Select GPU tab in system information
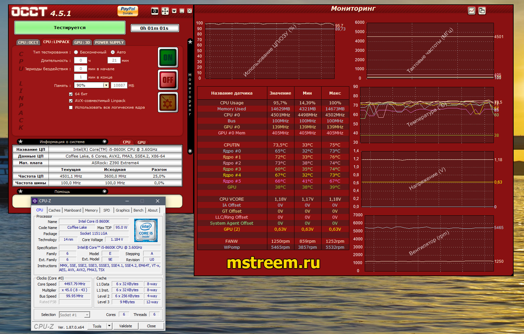 [142, 142]
